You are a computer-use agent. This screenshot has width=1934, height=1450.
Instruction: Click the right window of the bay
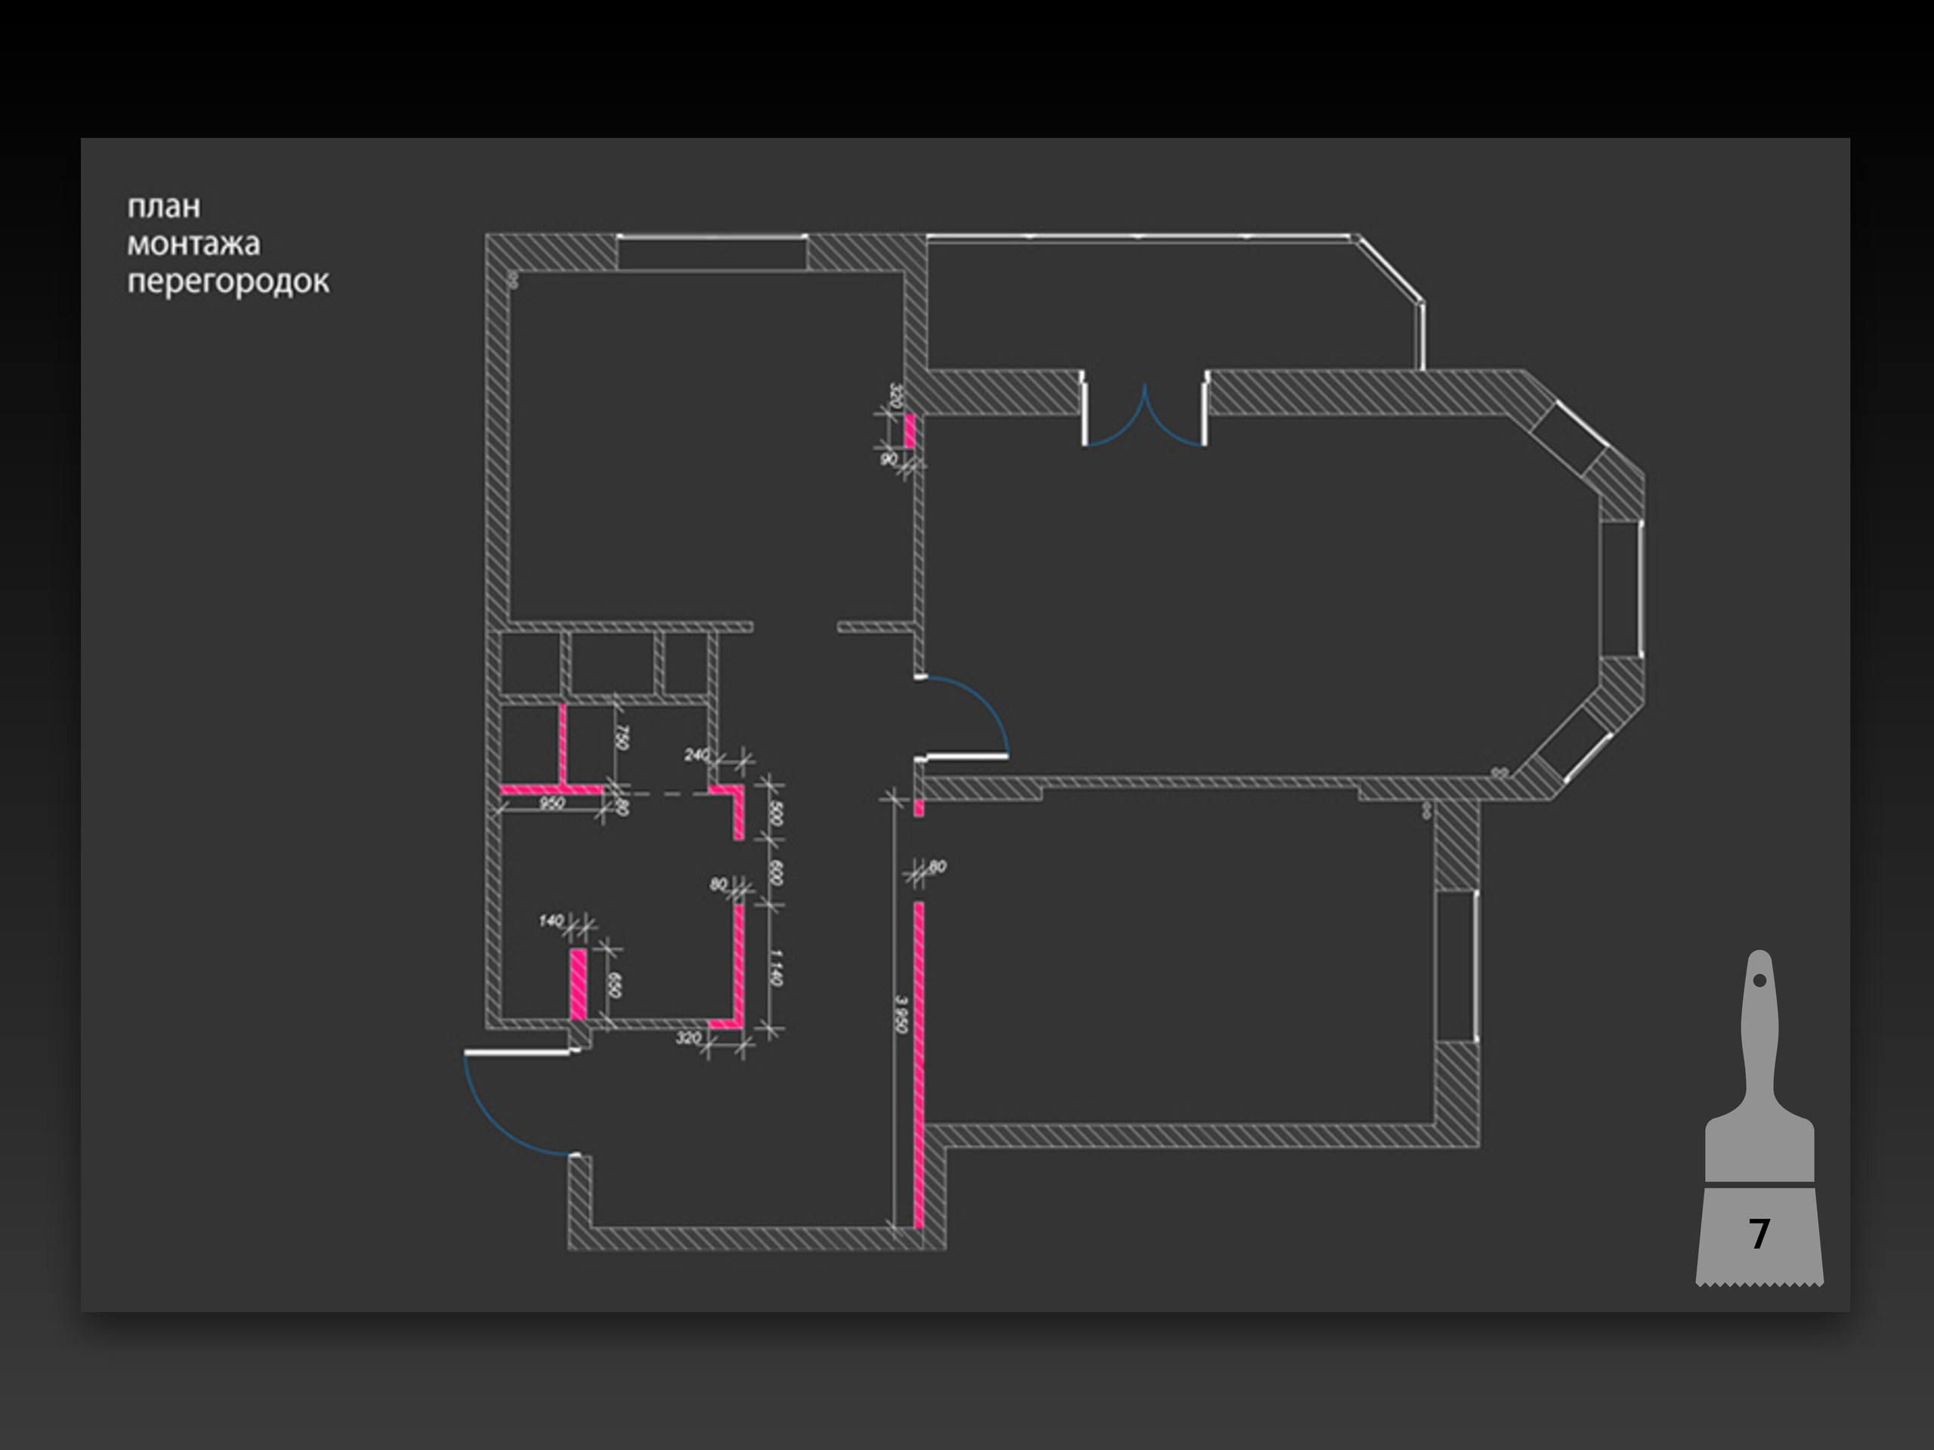tap(1622, 589)
